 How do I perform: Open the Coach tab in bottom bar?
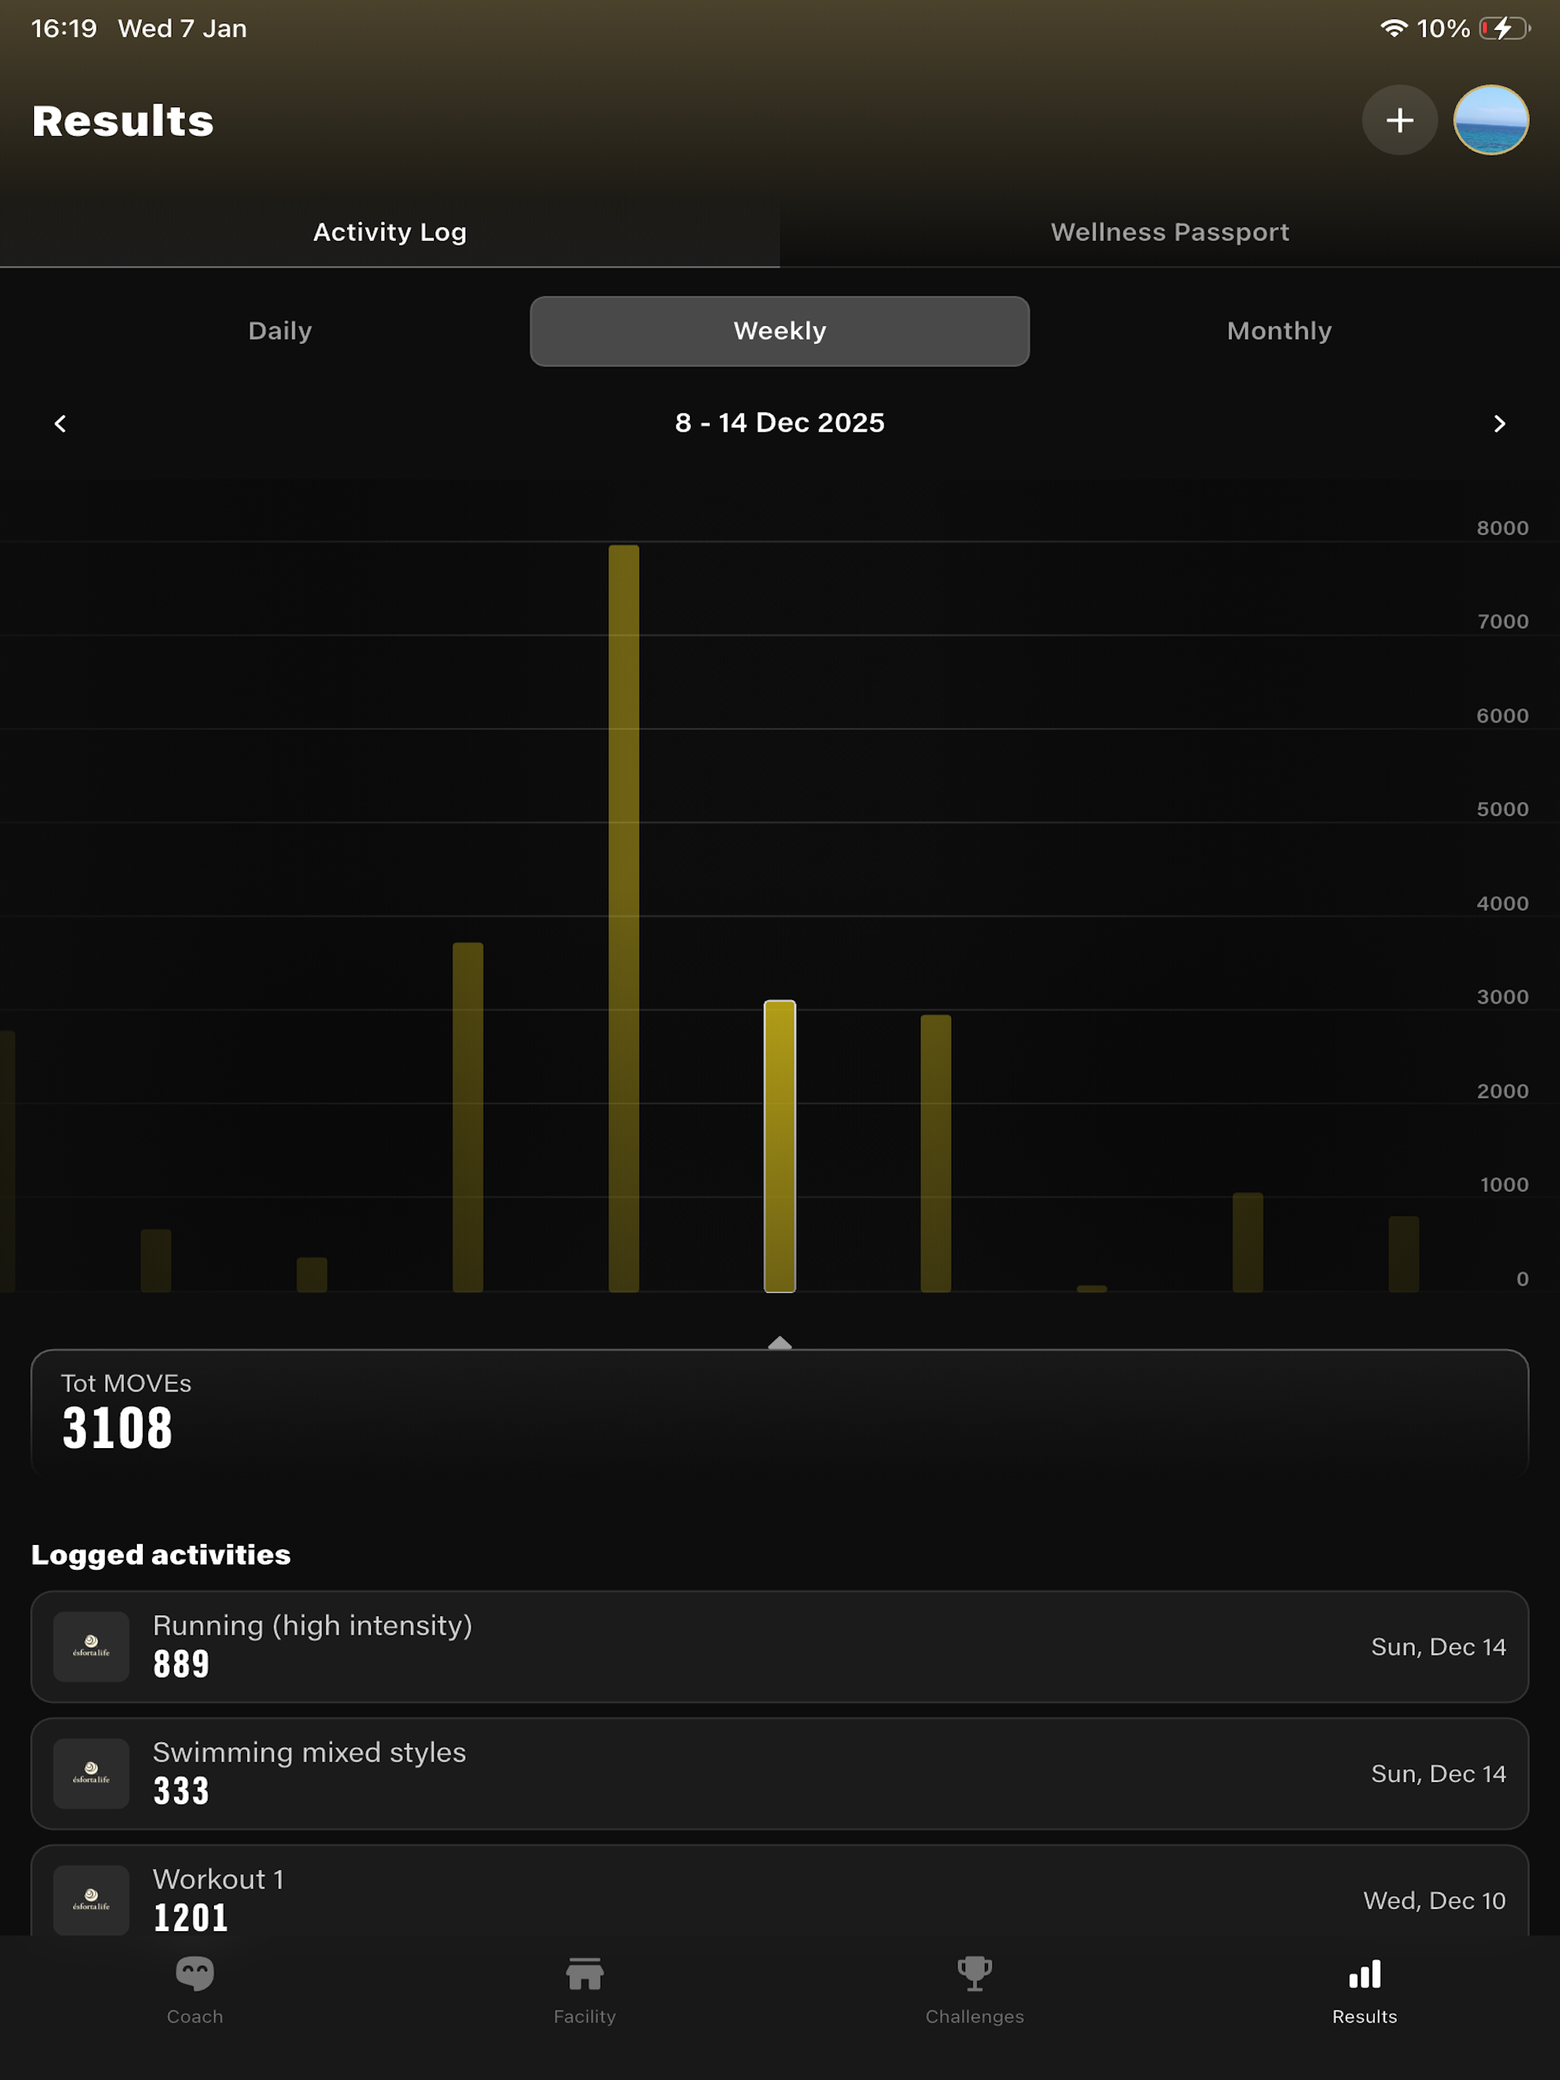pos(195,1992)
